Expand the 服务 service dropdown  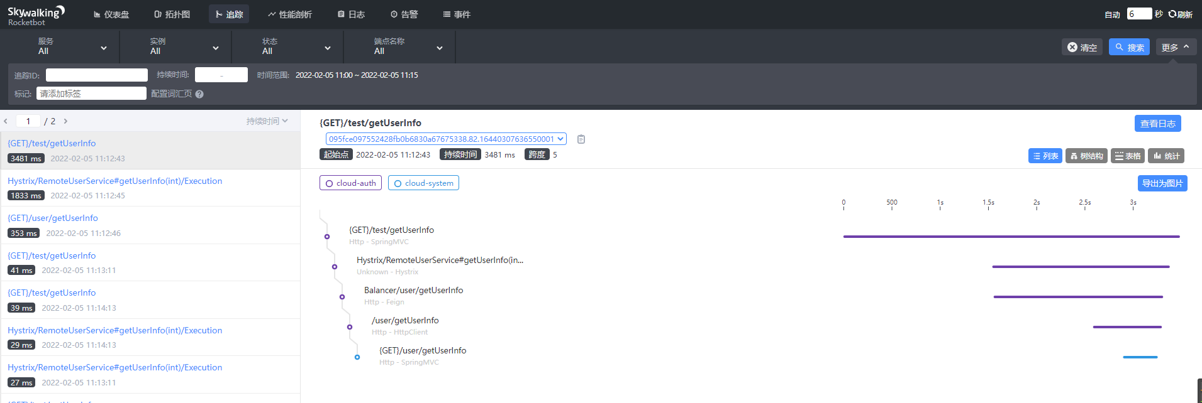pyautogui.click(x=72, y=46)
